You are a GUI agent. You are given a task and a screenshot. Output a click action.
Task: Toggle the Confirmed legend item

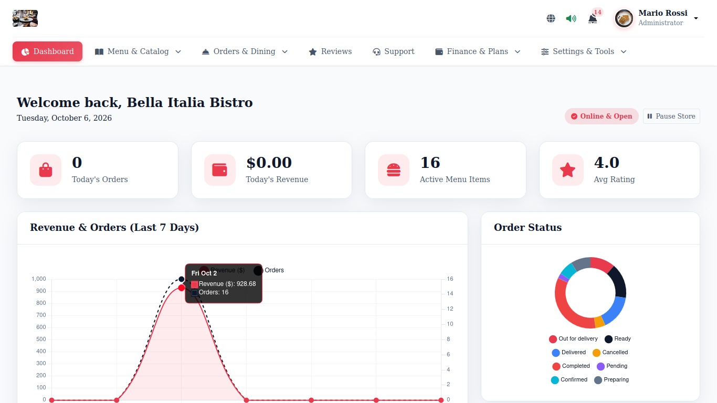tap(569, 380)
